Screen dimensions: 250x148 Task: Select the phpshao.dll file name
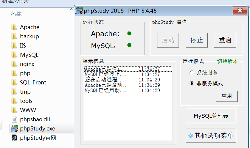tap(35, 119)
